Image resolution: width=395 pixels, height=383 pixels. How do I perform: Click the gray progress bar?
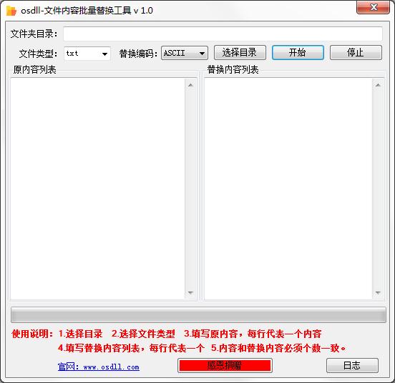198,314
